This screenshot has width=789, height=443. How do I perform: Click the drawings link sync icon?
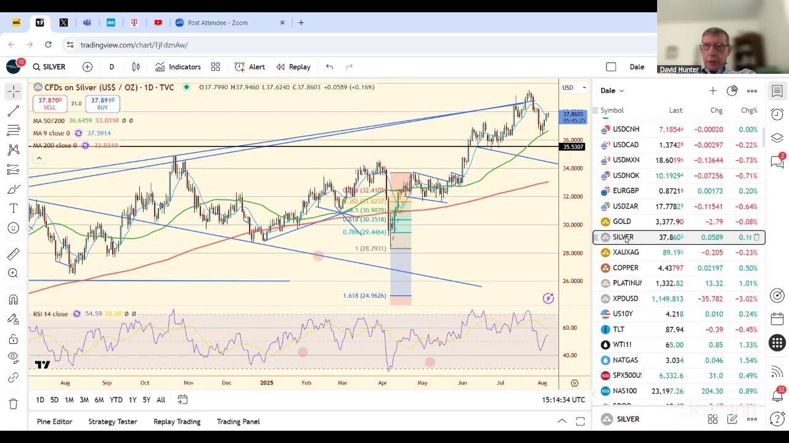tap(14, 377)
